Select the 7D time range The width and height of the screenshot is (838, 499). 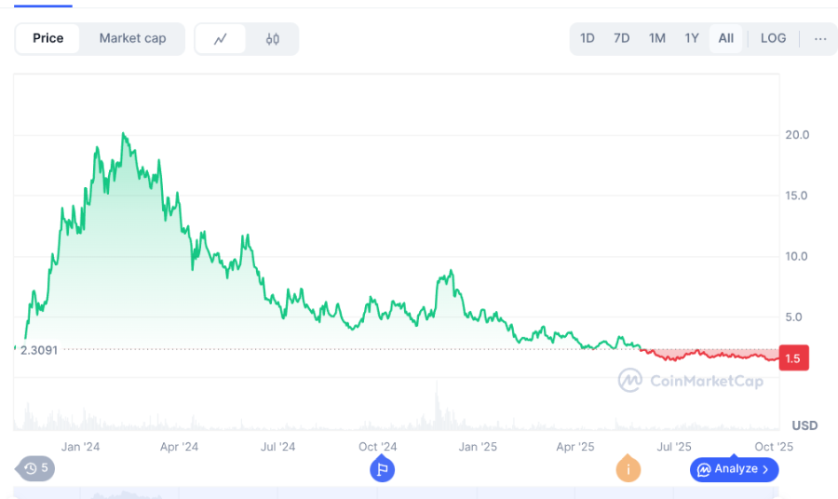[622, 39]
